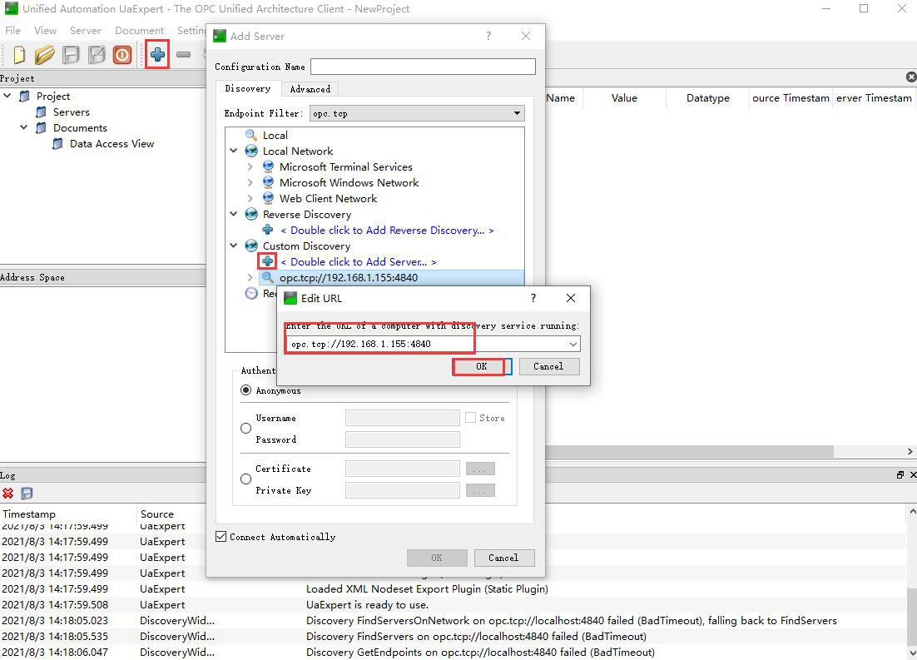This screenshot has height=660, width=917.
Task: Switch to the Discovery tab
Action: coord(248,88)
